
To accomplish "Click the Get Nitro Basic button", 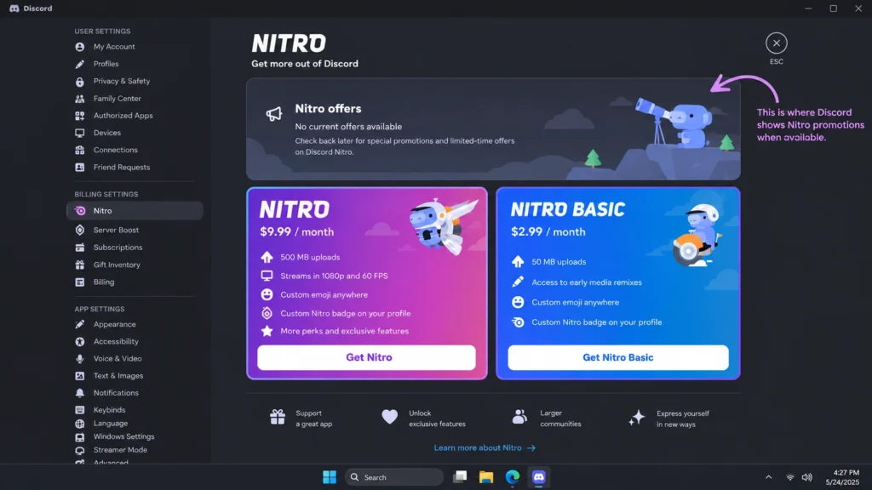I will point(618,358).
